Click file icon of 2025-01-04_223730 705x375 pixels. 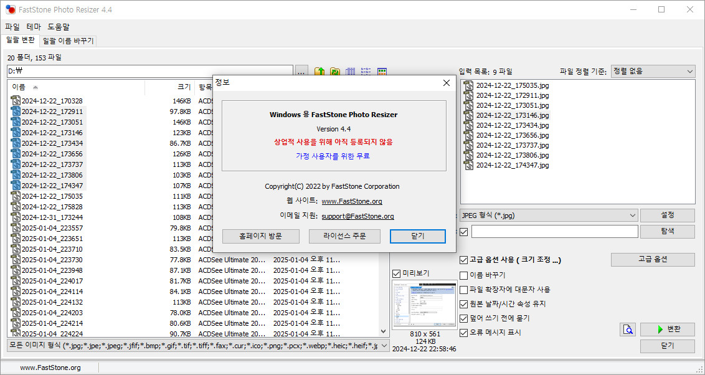tap(16, 259)
